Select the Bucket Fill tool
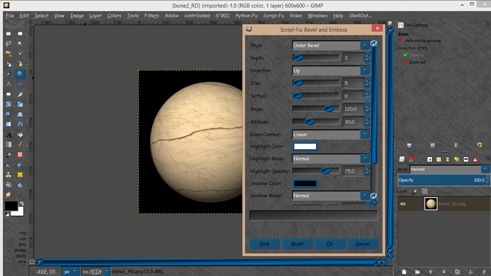Screen dimensions: 491x276 20,135
